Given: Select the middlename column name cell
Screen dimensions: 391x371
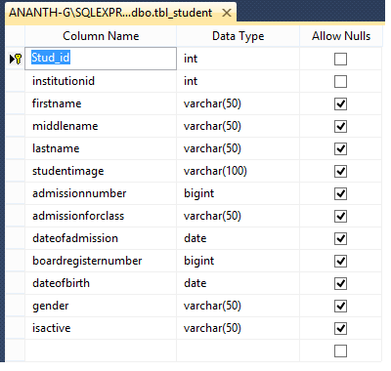Looking at the screenshot, I should point(101,126).
